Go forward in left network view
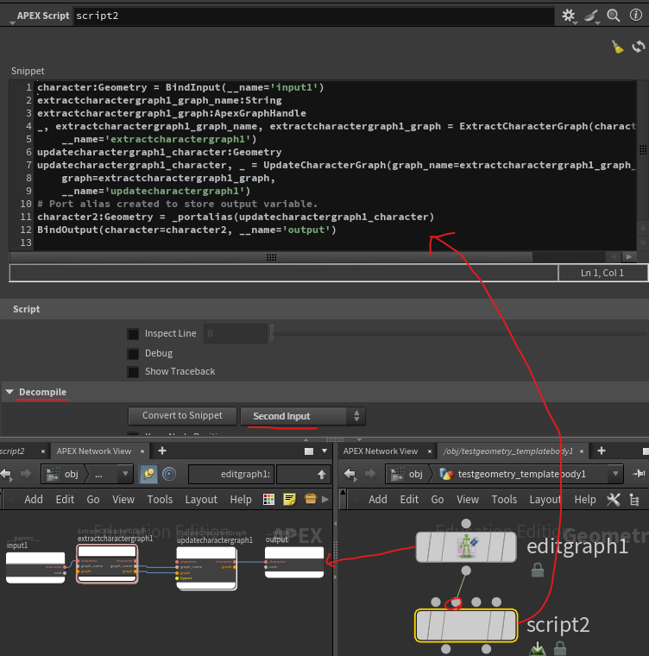This screenshot has width=649, height=656. click(x=26, y=474)
